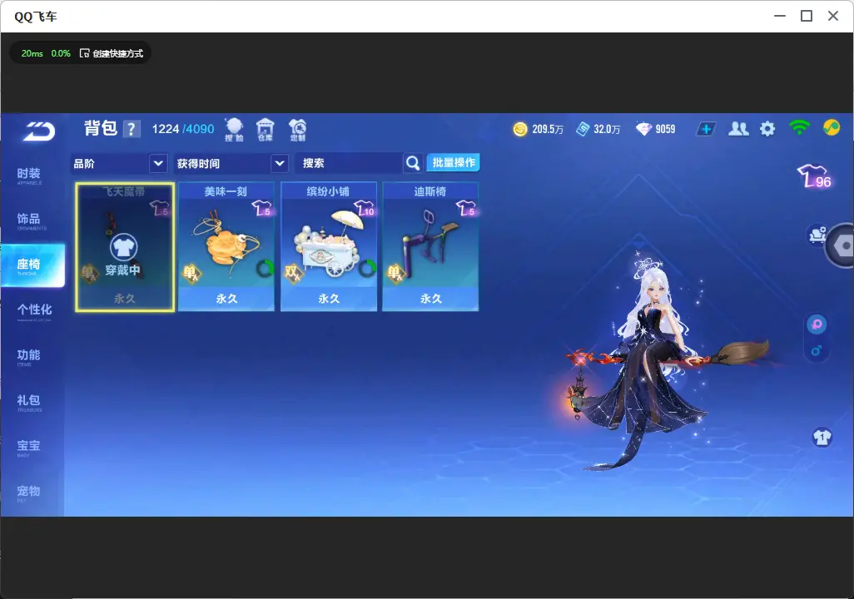Click the blue coupon currency icon
Screen dimensions: 854x599
[583, 129]
